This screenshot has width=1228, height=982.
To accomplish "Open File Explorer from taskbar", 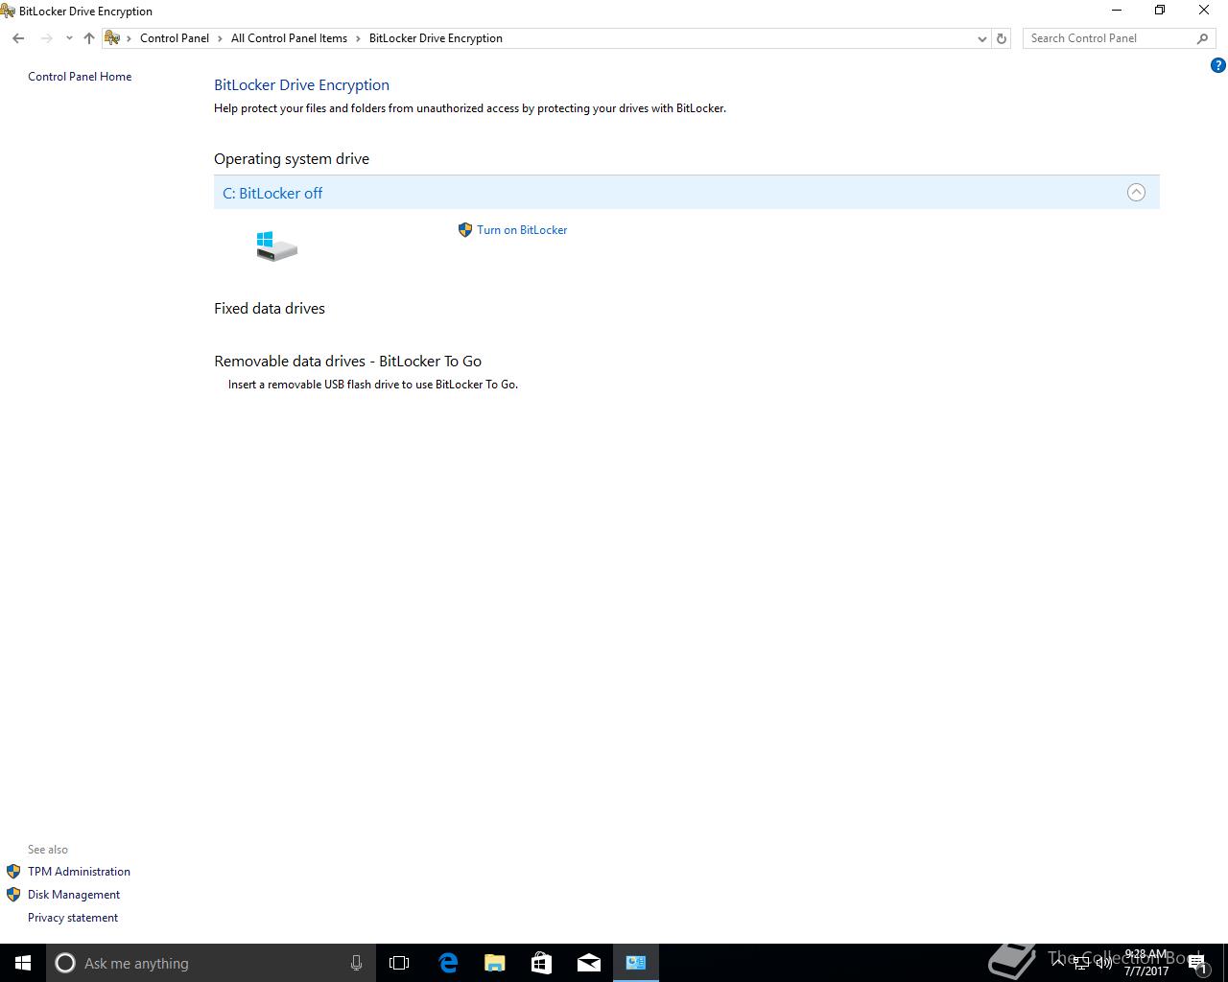I will [x=495, y=963].
